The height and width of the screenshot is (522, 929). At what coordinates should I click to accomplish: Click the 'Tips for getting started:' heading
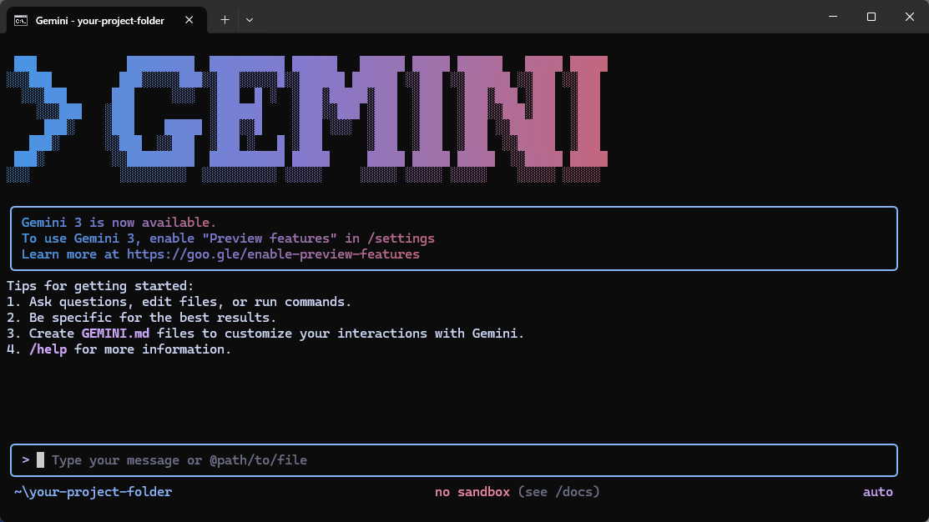click(100, 286)
